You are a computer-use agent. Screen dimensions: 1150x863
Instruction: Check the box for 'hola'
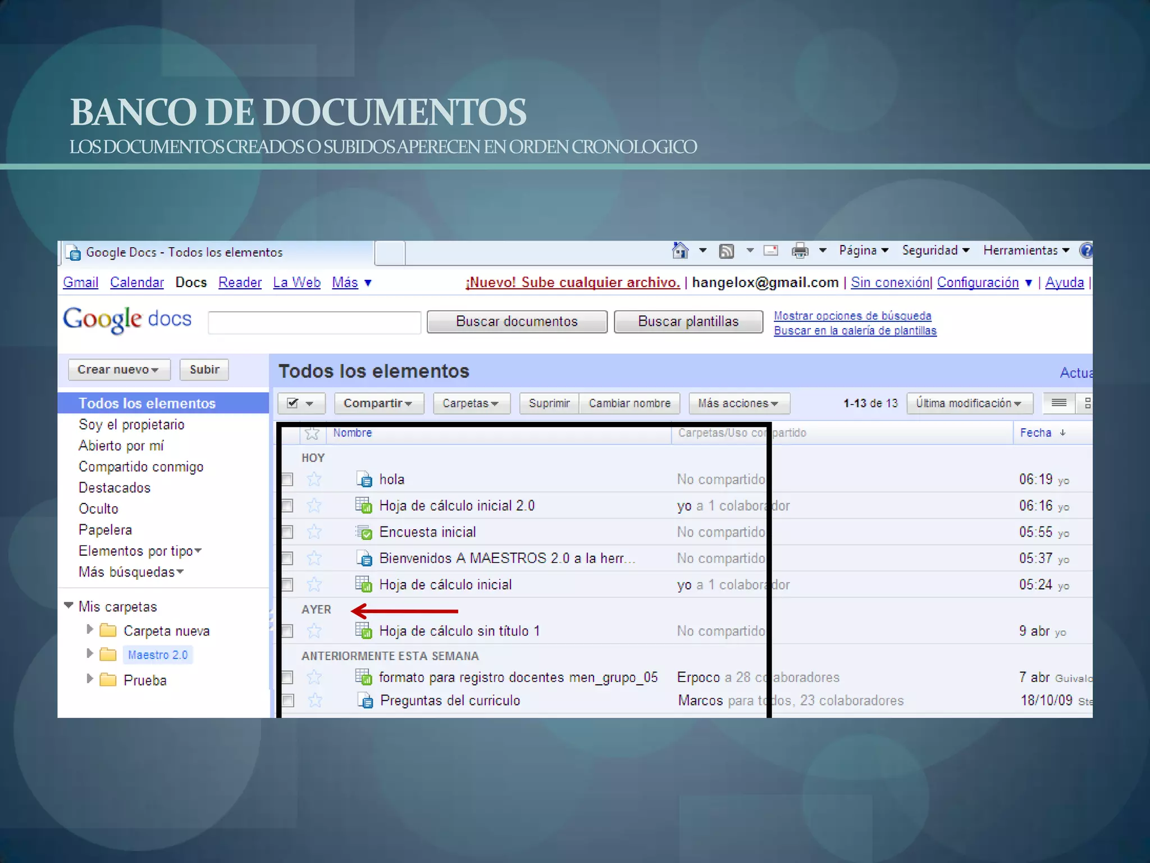tap(287, 479)
